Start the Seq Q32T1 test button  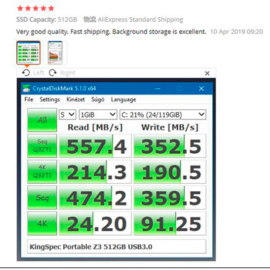[42, 146]
